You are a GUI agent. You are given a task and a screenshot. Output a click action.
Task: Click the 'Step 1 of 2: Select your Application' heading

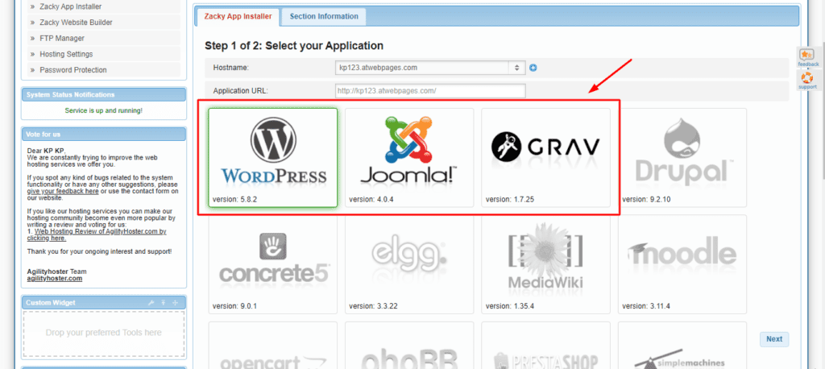click(x=294, y=46)
